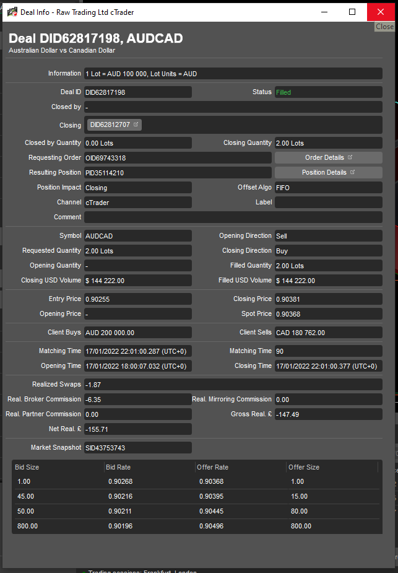Screen dimensions: 398x573
Task: Click the external link icon beside DID62812707
Action: [x=136, y=125]
